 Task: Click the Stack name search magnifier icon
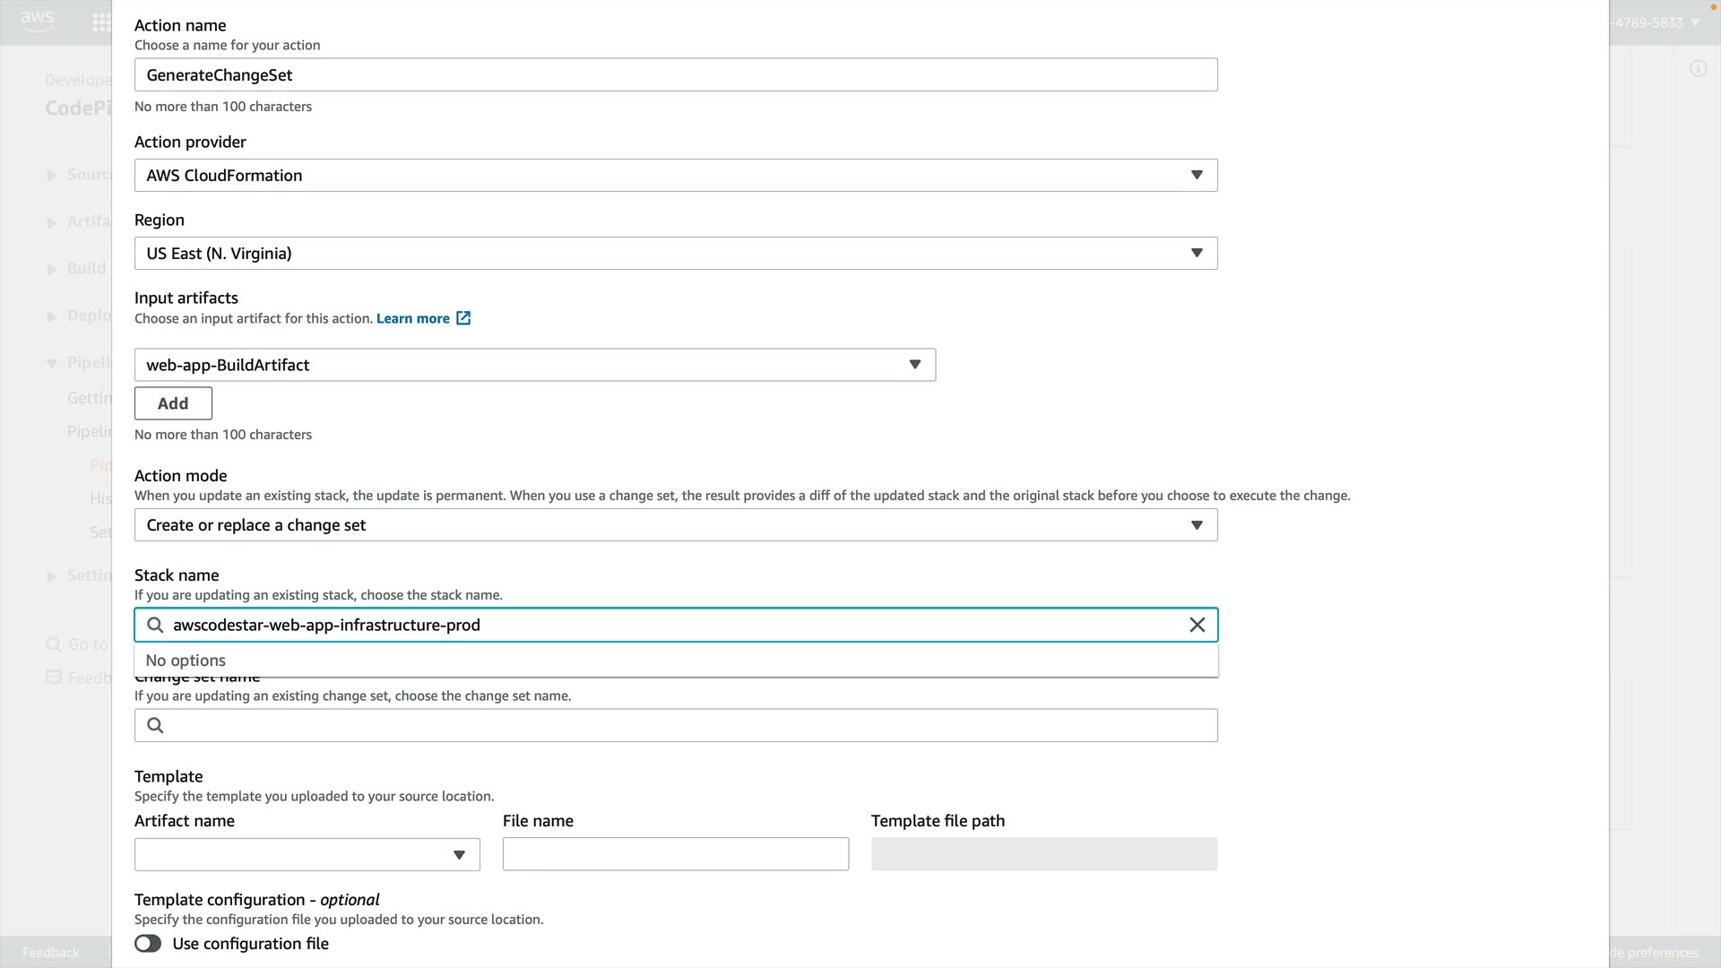click(x=155, y=625)
